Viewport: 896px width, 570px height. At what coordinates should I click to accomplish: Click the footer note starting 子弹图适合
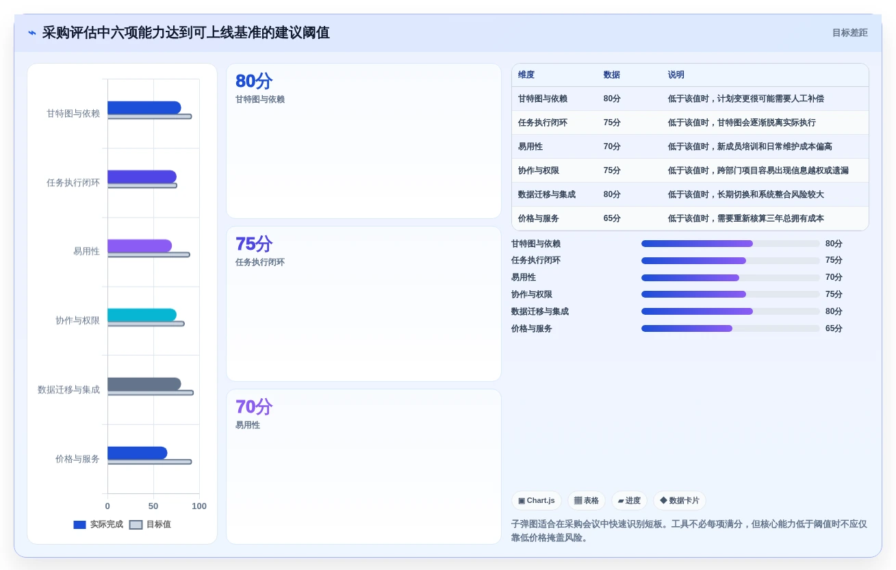(x=689, y=531)
